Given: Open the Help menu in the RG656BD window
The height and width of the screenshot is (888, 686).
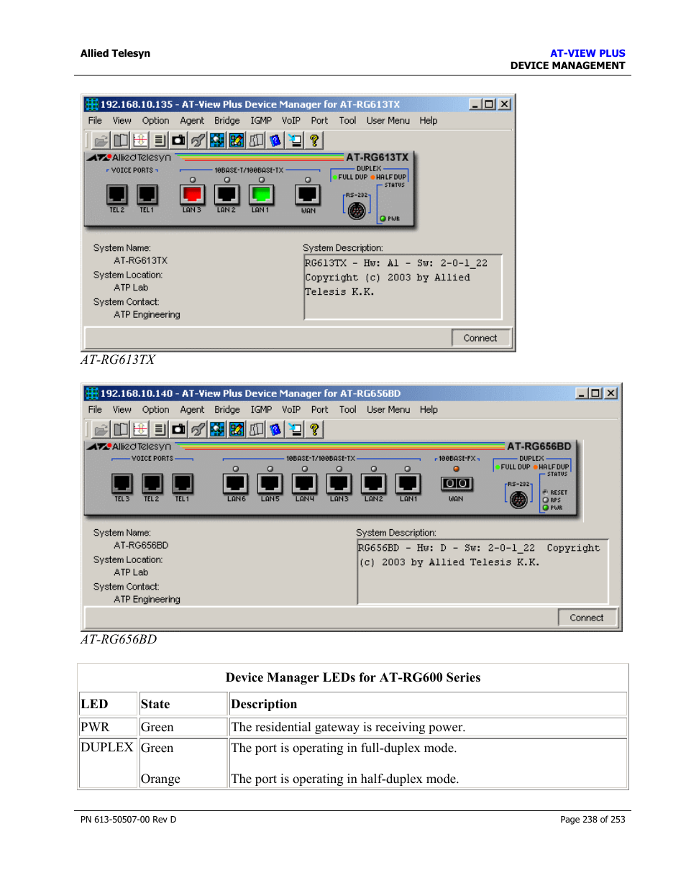Looking at the screenshot, I should [429, 410].
